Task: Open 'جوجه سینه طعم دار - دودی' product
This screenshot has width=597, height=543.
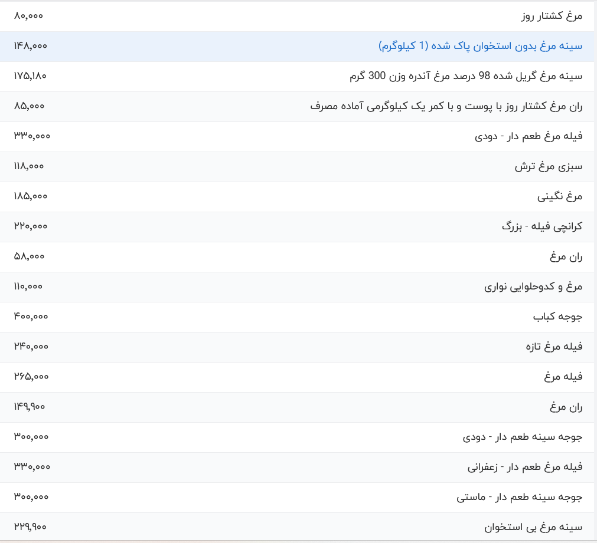Action: tap(522, 437)
